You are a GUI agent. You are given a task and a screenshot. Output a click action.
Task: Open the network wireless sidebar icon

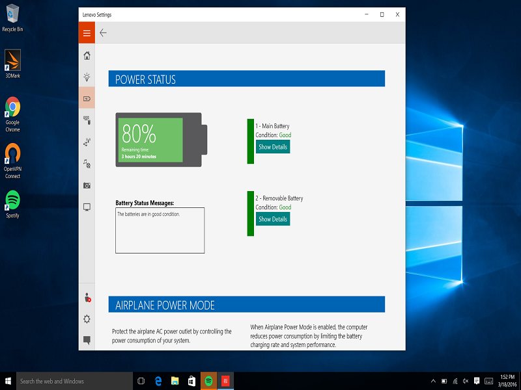pyautogui.click(x=87, y=142)
